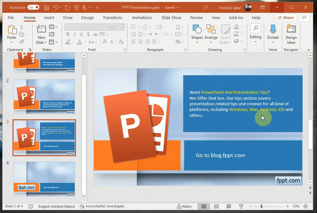317x213 pixels.
Task: Select Normal view in status bar
Action: coord(204,206)
